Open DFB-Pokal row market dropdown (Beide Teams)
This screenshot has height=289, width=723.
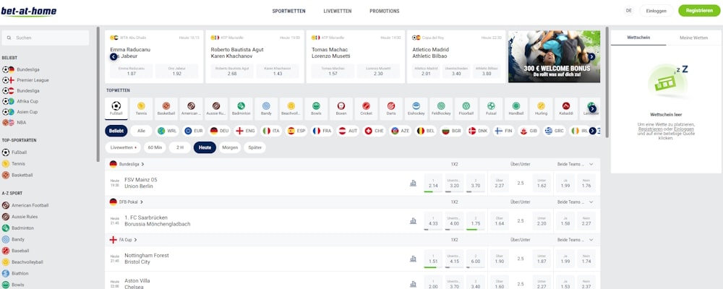click(591, 202)
